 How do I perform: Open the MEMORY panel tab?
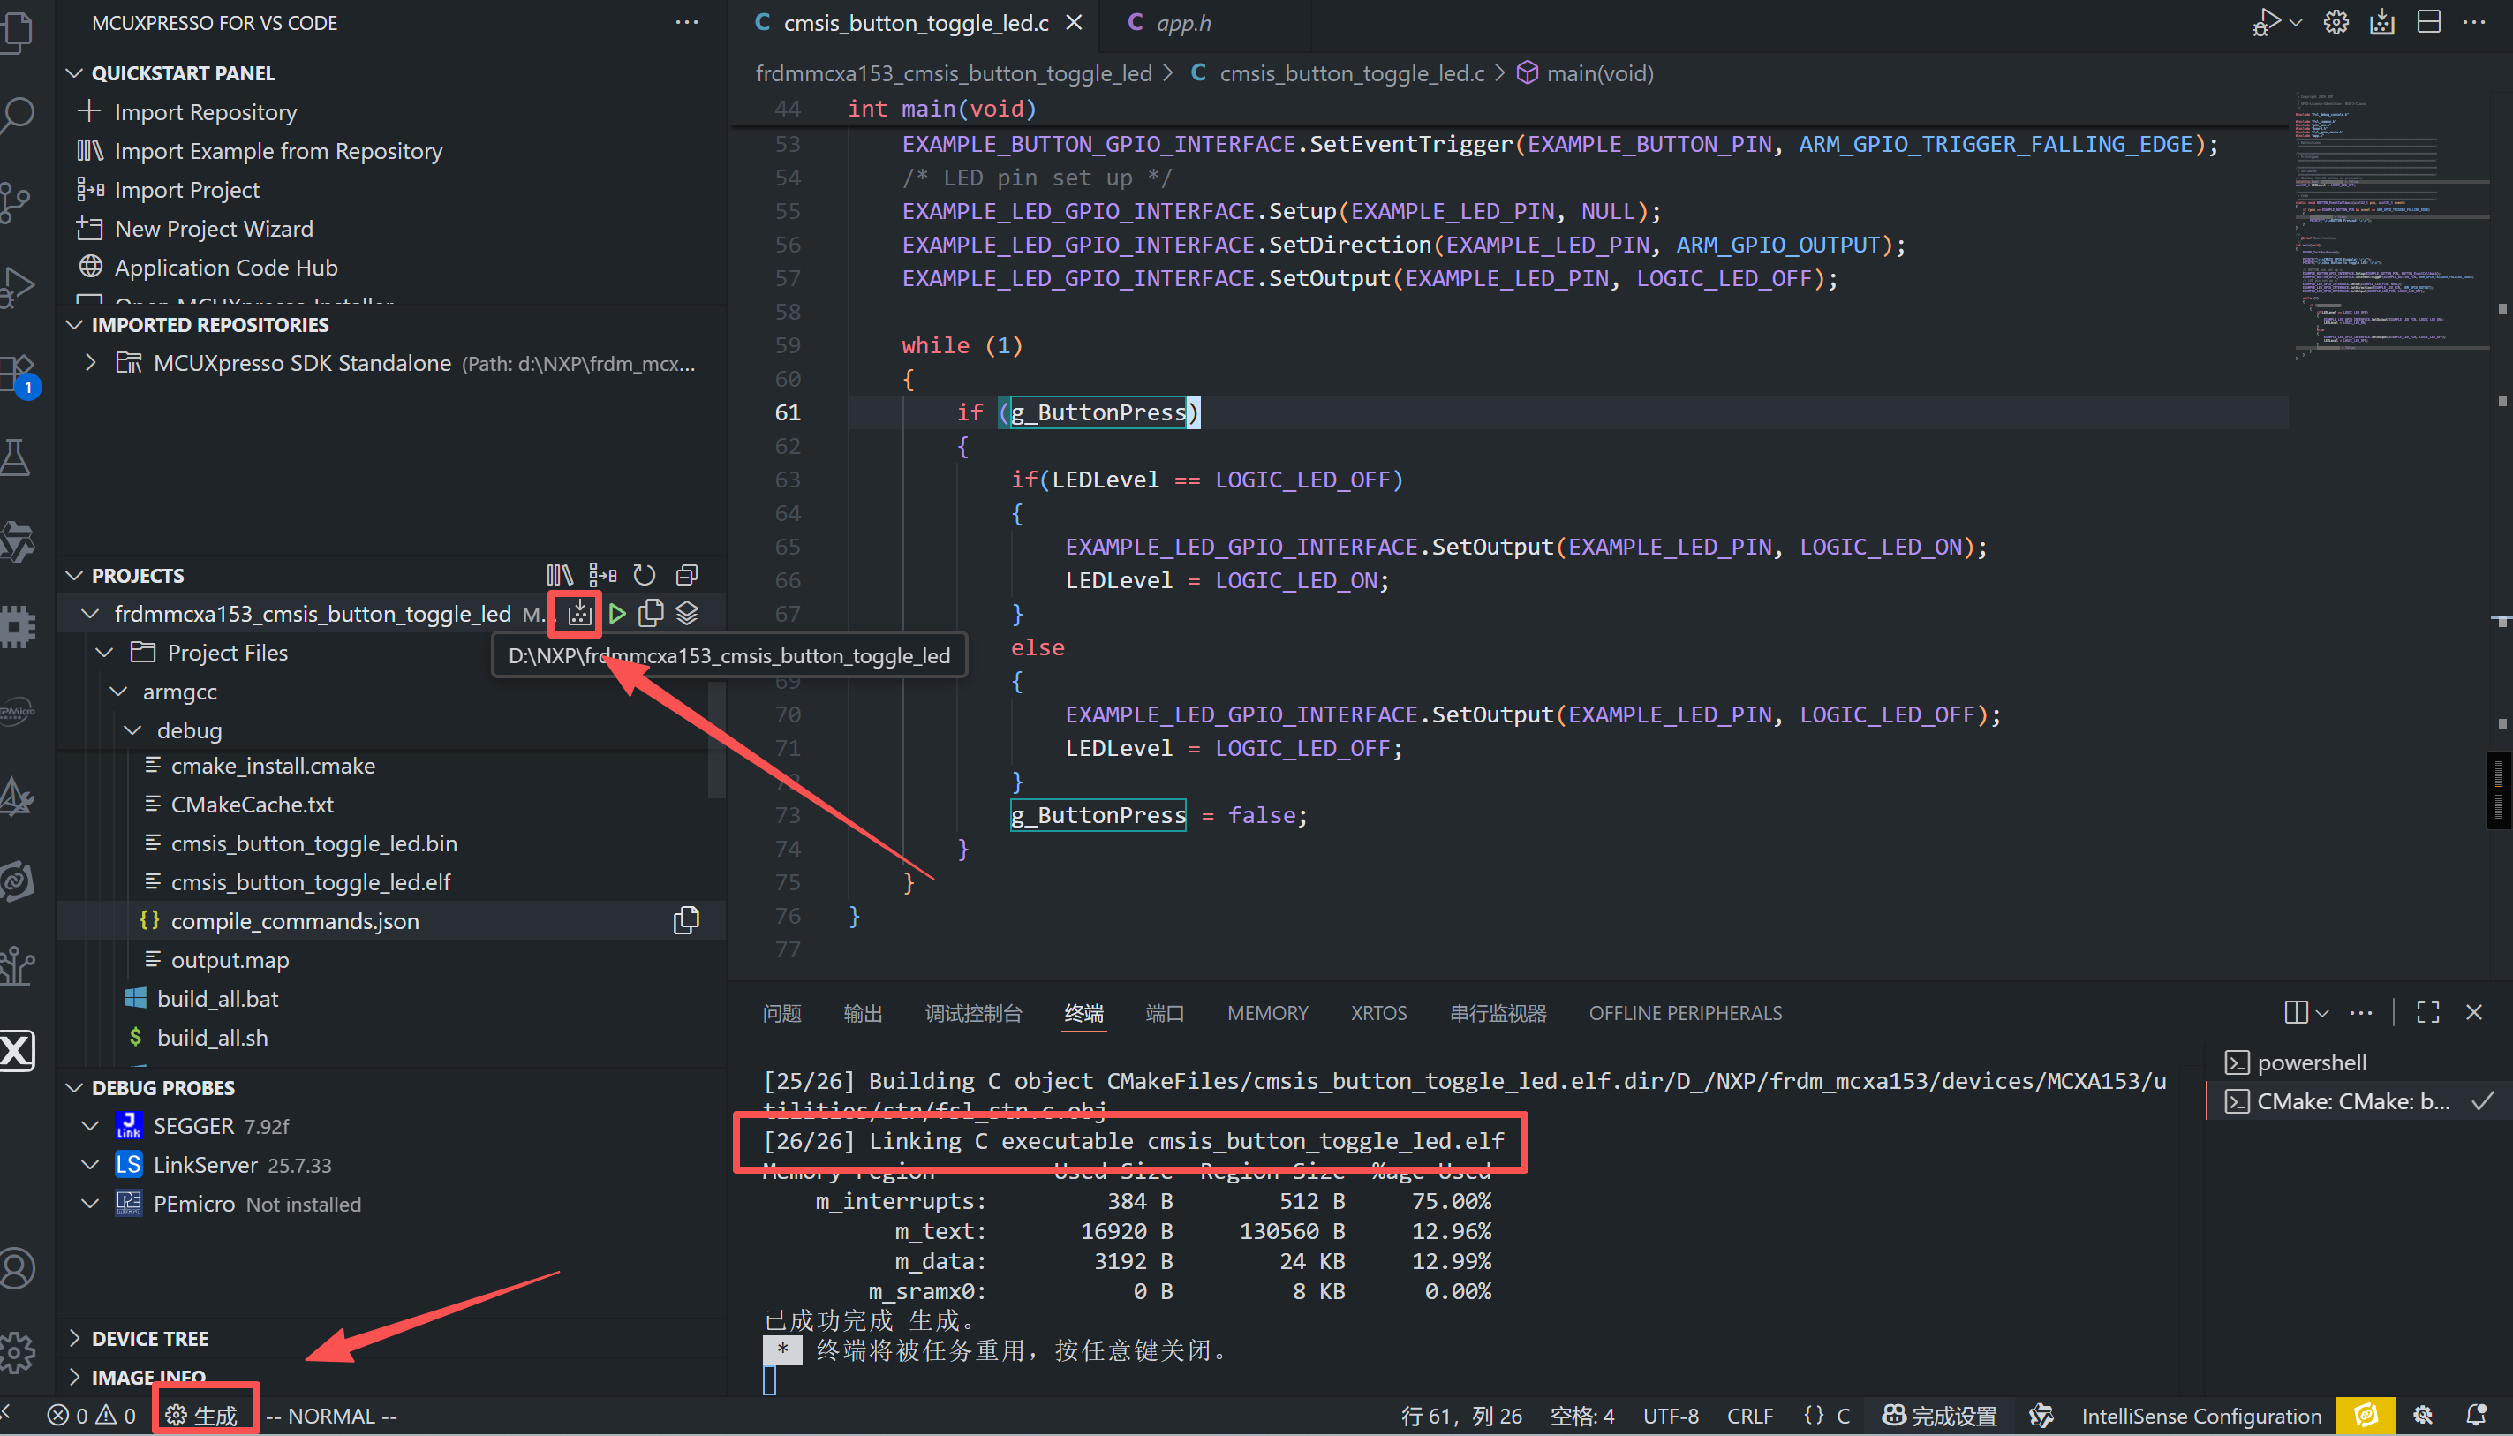point(1267,1013)
